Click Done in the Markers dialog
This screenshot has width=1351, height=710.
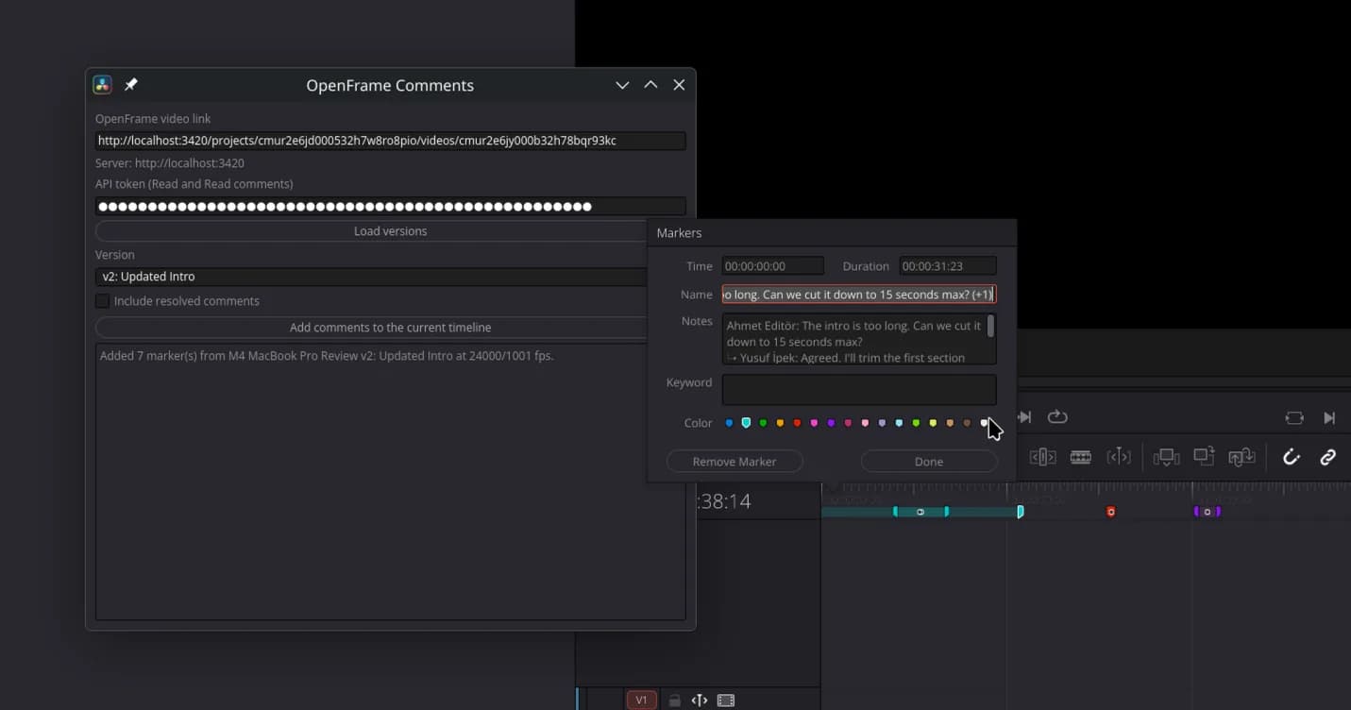click(929, 462)
